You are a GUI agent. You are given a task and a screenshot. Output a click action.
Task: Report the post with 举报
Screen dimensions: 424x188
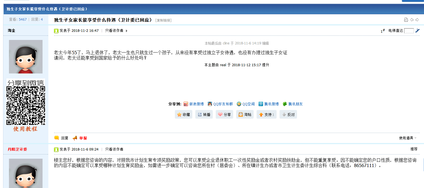coord(80,138)
